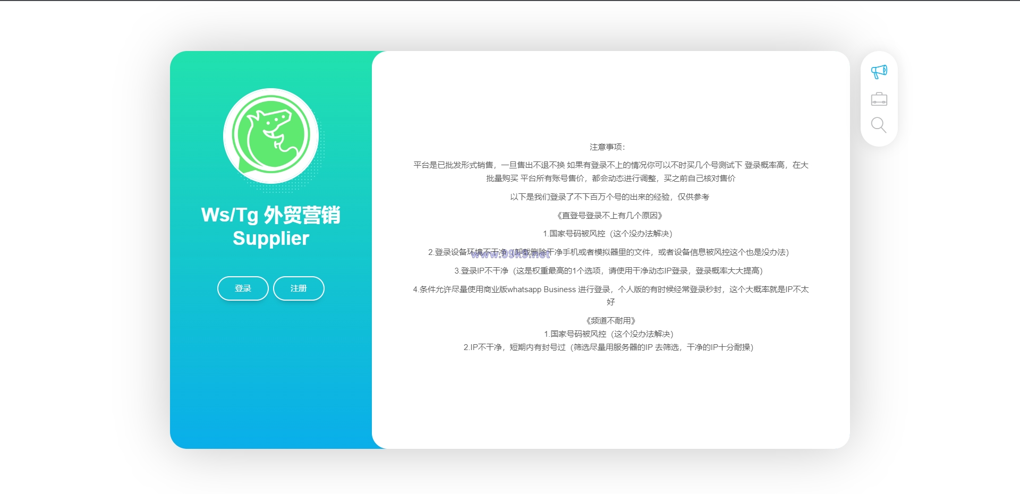This screenshot has width=1020, height=494.
Task: Click the '注意事项:' heading
Action: (x=608, y=147)
